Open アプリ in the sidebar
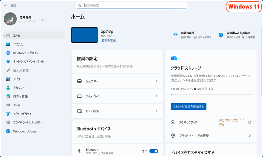263x157 pixels. [34, 79]
